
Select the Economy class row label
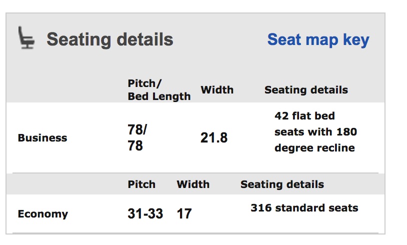coord(43,214)
